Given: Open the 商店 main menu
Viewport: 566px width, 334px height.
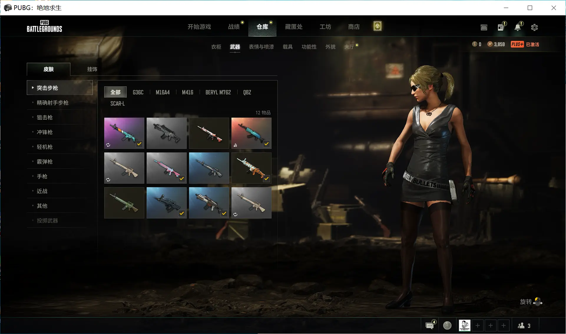Looking at the screenshot, I should (x=354, y=27).
